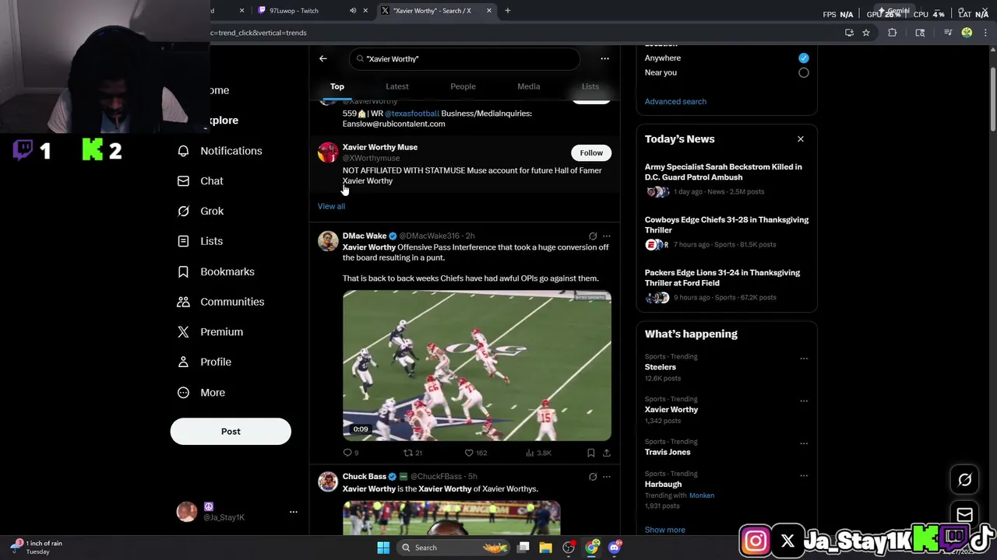
Task: Click the Post button
Action: point(231,432)
